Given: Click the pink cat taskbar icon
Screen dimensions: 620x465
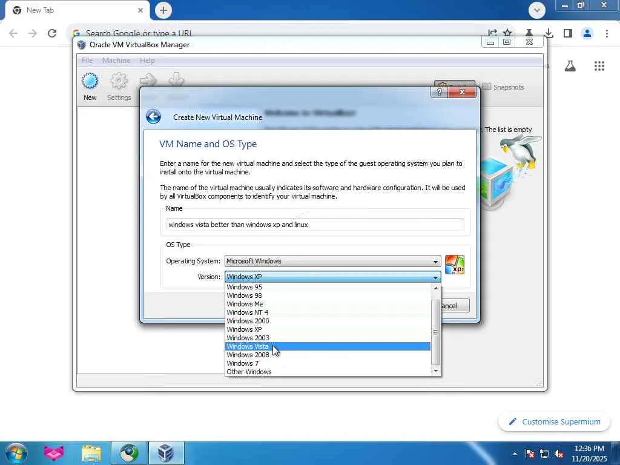Looking at the screenshot, I should [54, 453].
